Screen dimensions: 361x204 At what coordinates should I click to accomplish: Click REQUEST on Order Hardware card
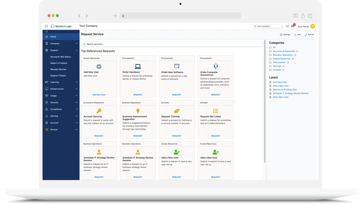(x=138, y=95)
